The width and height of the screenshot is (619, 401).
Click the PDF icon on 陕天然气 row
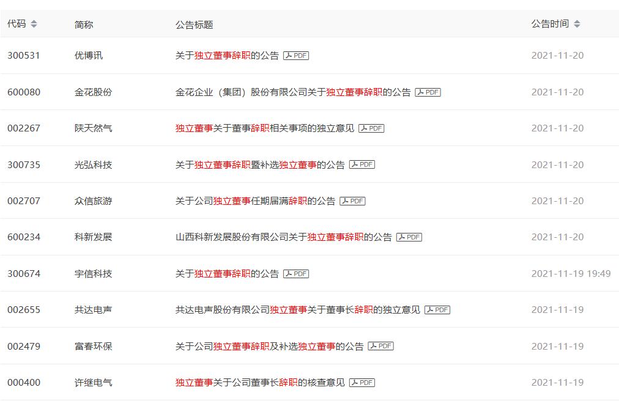tap(373, 128)
